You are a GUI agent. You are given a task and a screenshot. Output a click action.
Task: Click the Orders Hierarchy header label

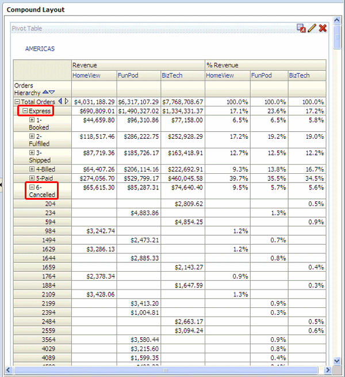(27, 89)
